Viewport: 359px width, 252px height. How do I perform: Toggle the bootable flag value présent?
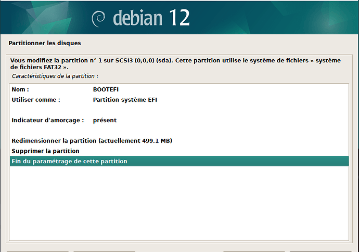click(105, 120)
